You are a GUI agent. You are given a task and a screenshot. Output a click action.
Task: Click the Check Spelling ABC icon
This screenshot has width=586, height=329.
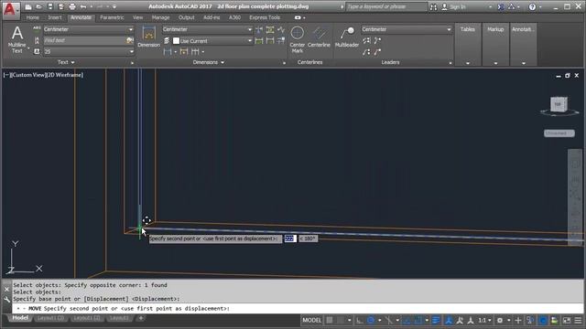point(37,29)
